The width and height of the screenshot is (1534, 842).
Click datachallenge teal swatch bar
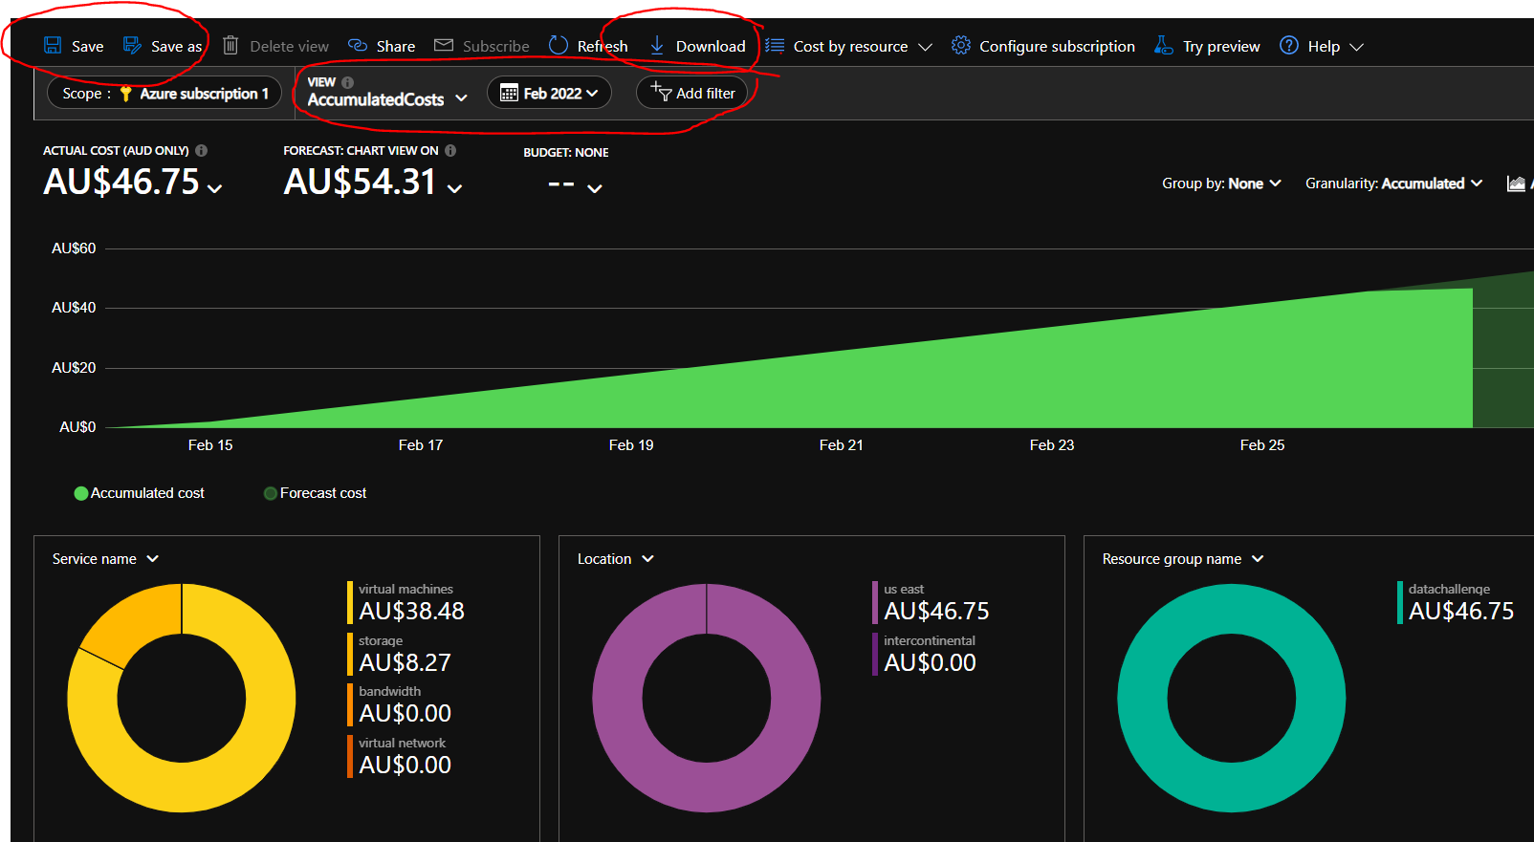1400,602
